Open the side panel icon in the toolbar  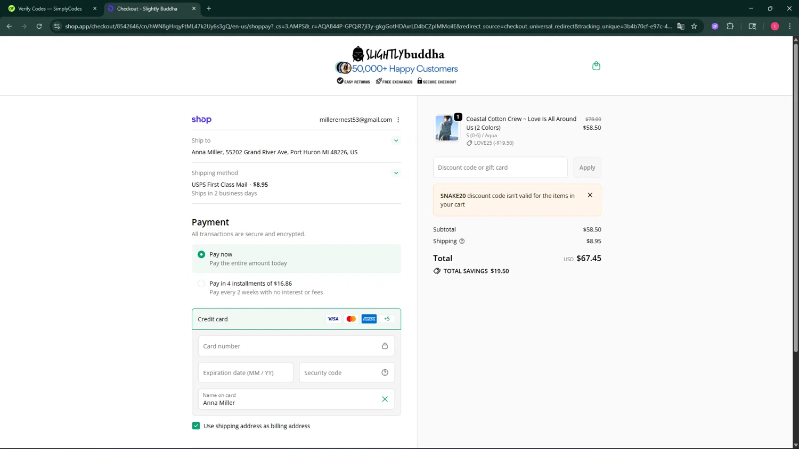(752, 26)
